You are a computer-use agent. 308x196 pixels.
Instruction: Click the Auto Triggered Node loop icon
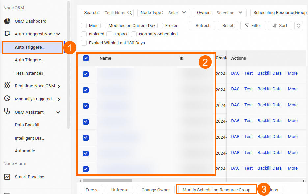tap(7, 33)
